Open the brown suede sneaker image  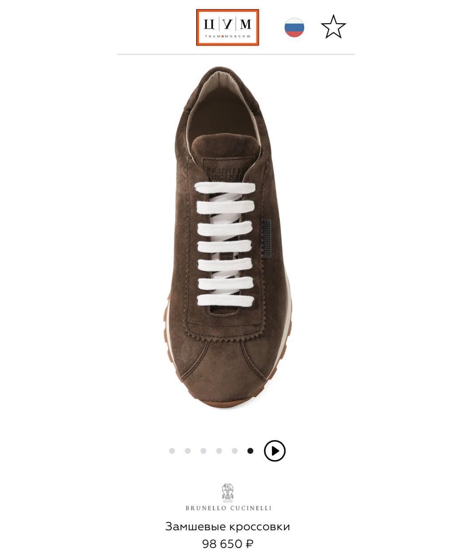[x=229, y=236]
